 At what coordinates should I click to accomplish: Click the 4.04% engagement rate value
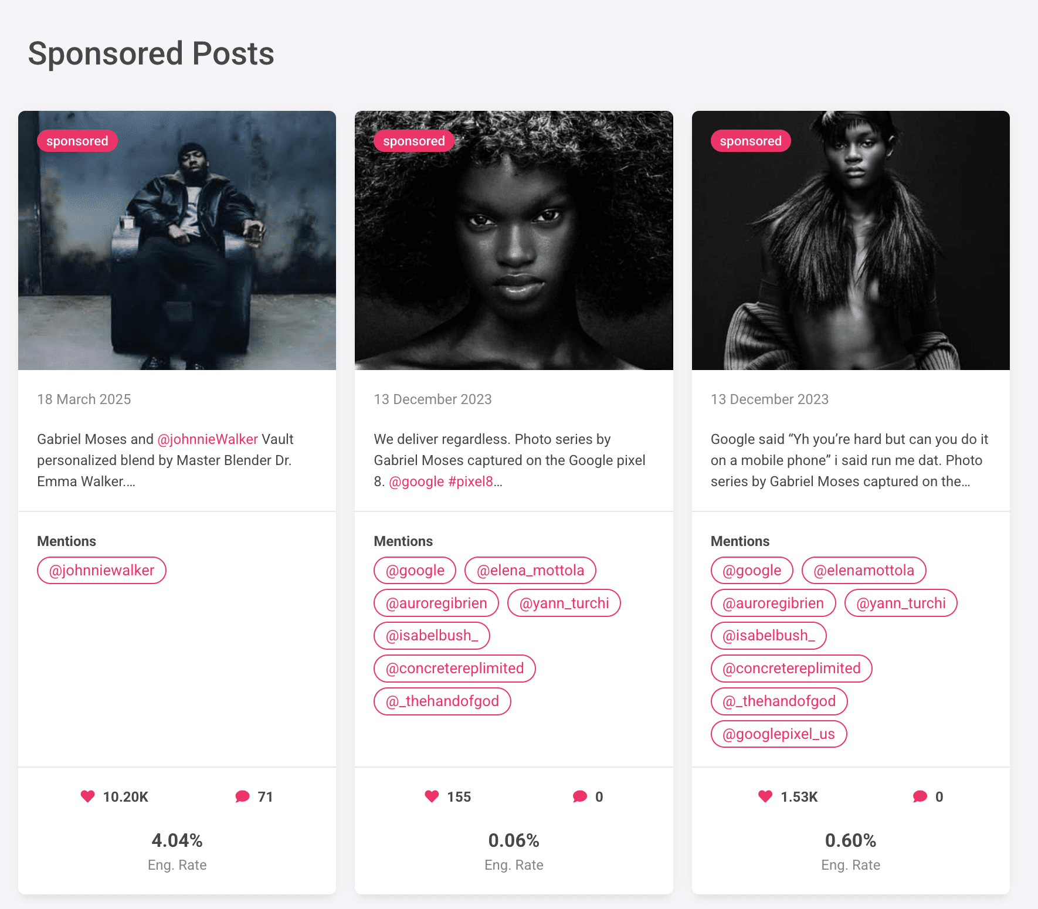point(177,840)
